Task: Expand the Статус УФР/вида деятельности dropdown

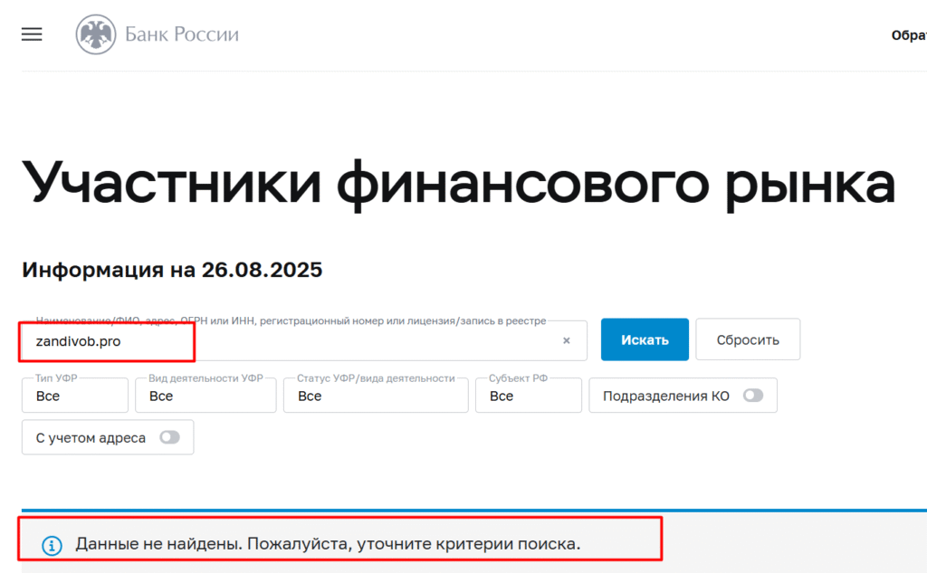Action: [376, 396]
